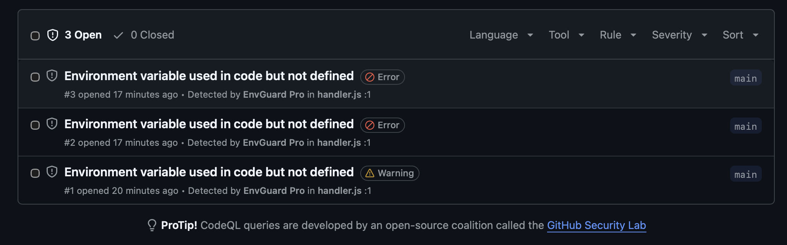The width and height of the screenshot is (787, 245).
Task: Check the select-all checkbox in the header
Action: tap(35, 35)
